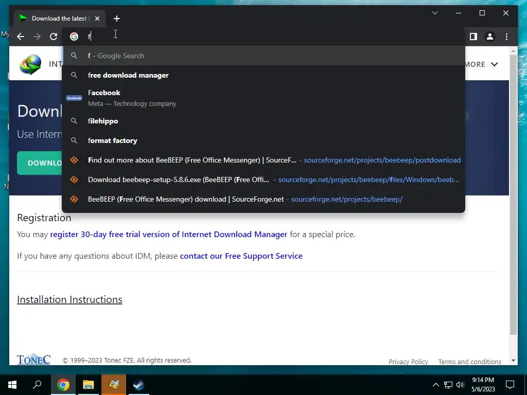
Task: Click the Chrome taskbar icon
Action: click(63, 385)
